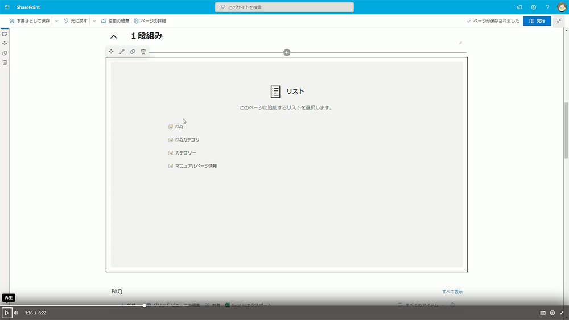This screenshot has height=320, width=569.
Task: Open the settings gear in header
Action: (x=534, y=7)
